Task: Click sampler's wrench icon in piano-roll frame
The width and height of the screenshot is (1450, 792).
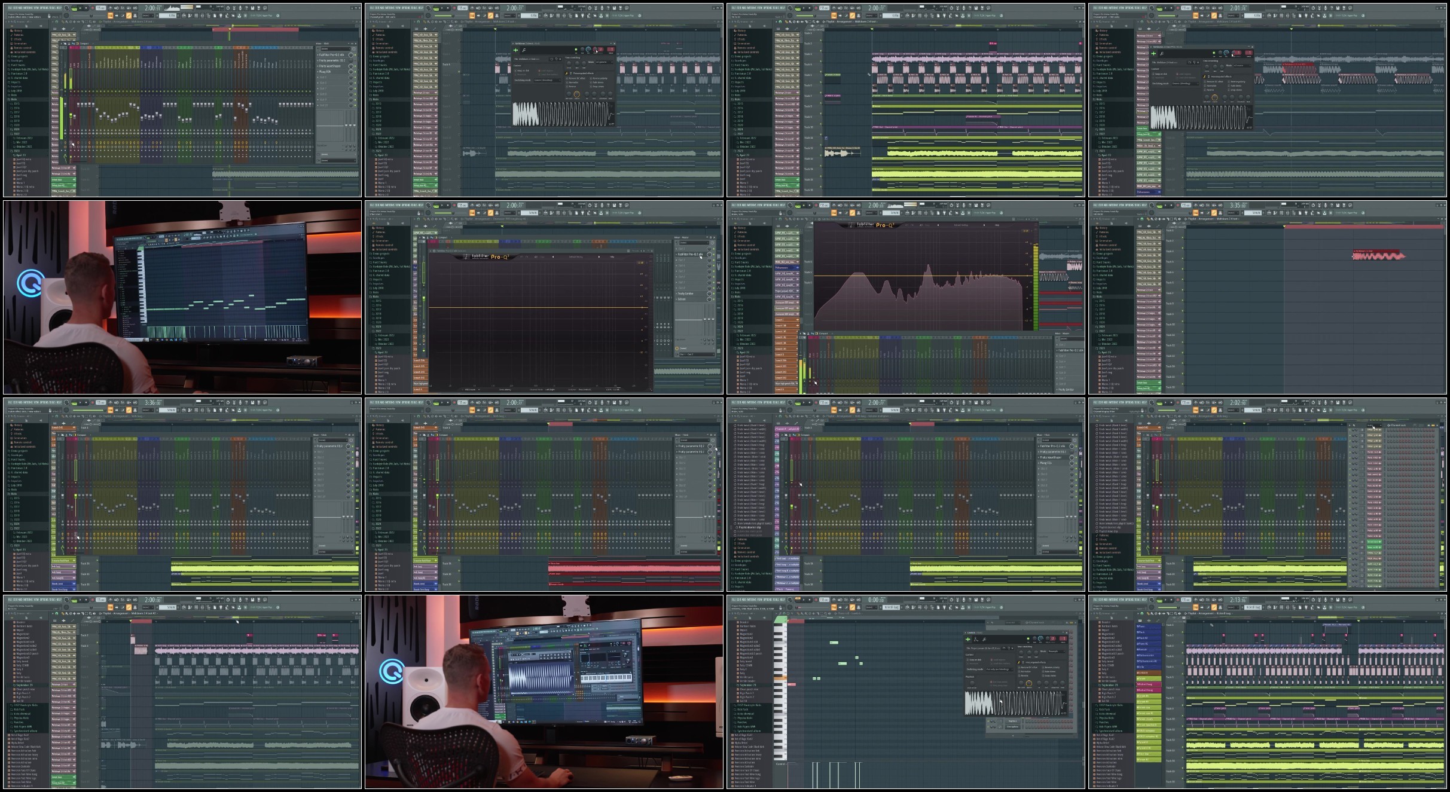Action: pos(984,639)
